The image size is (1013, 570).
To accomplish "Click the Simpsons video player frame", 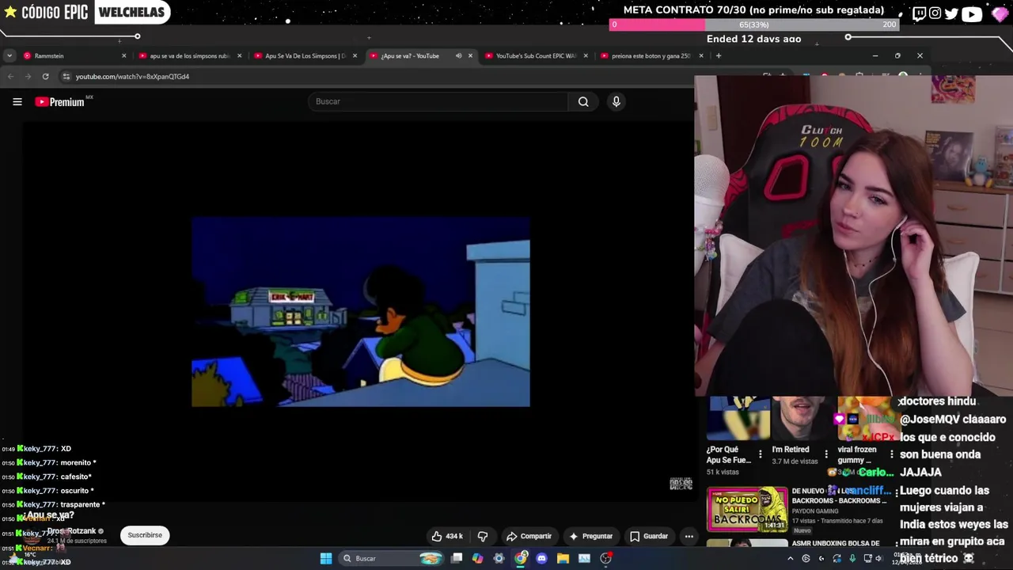I will point(361,312).
